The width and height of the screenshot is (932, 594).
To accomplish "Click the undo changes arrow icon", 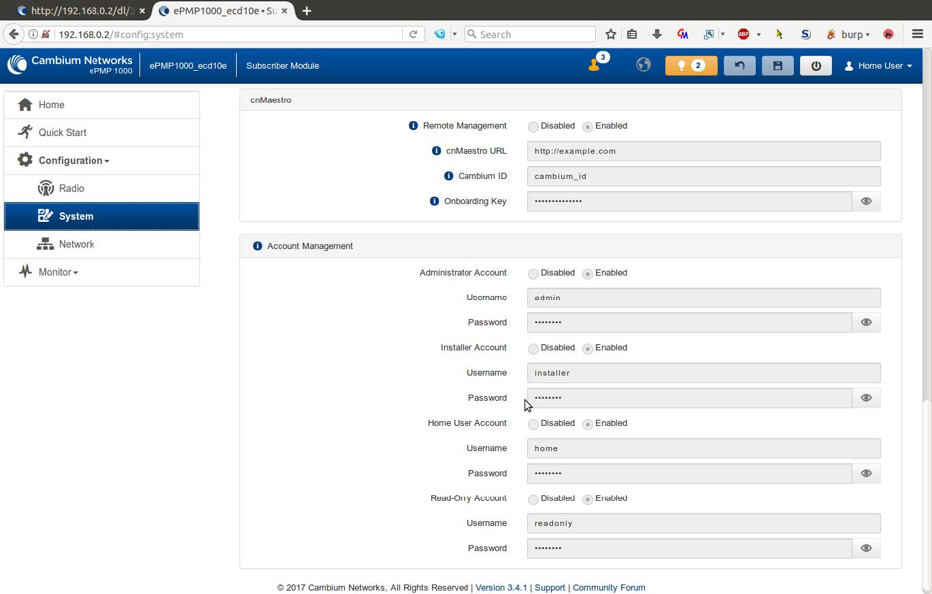I will tap(739, 66).
